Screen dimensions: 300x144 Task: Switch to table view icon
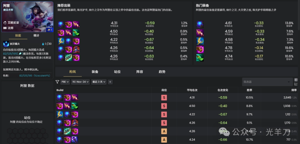point(296,80)
